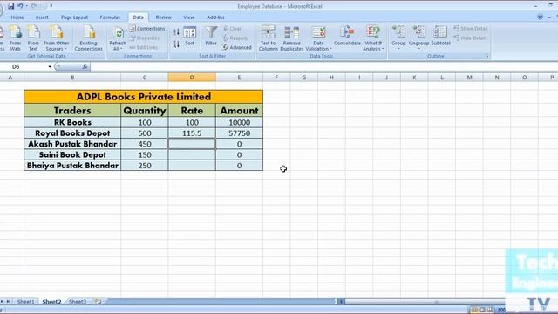Open Existing Connections

pos(88,38)
